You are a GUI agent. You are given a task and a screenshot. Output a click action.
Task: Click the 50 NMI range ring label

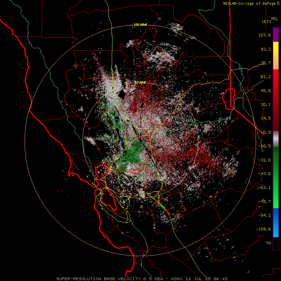[x=140, y=83]
